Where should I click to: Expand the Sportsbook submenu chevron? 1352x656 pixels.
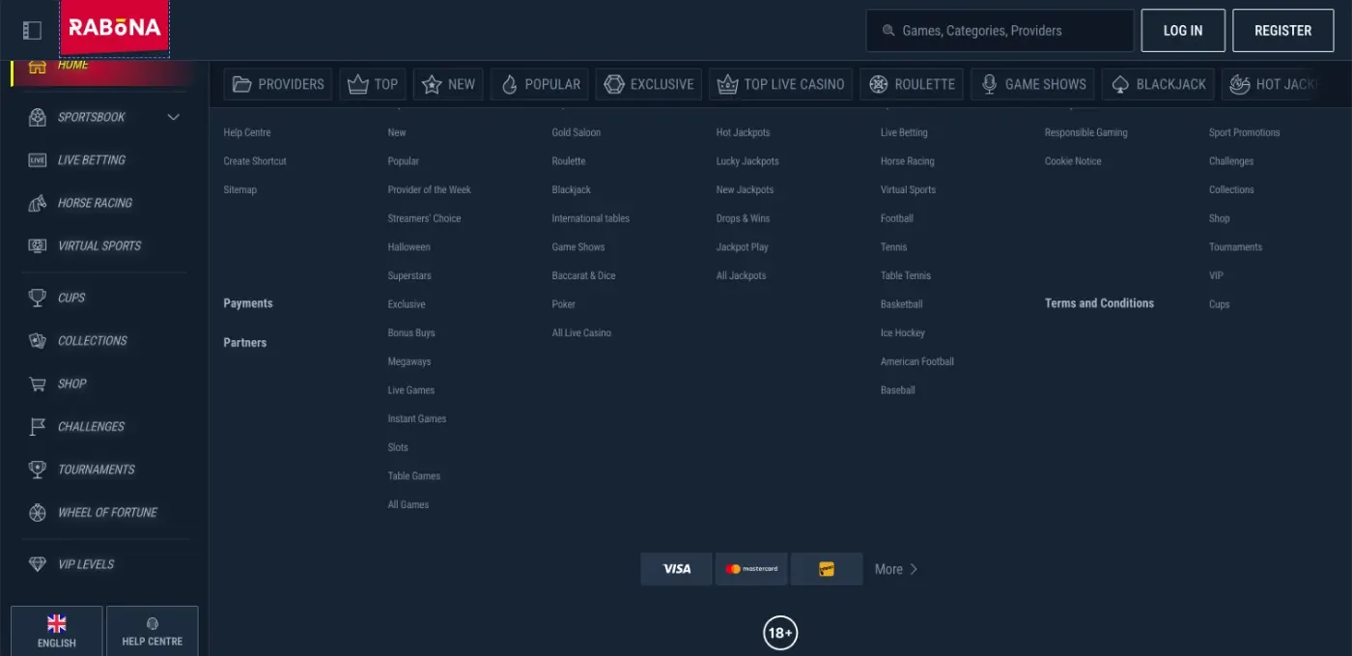(174, 118)
